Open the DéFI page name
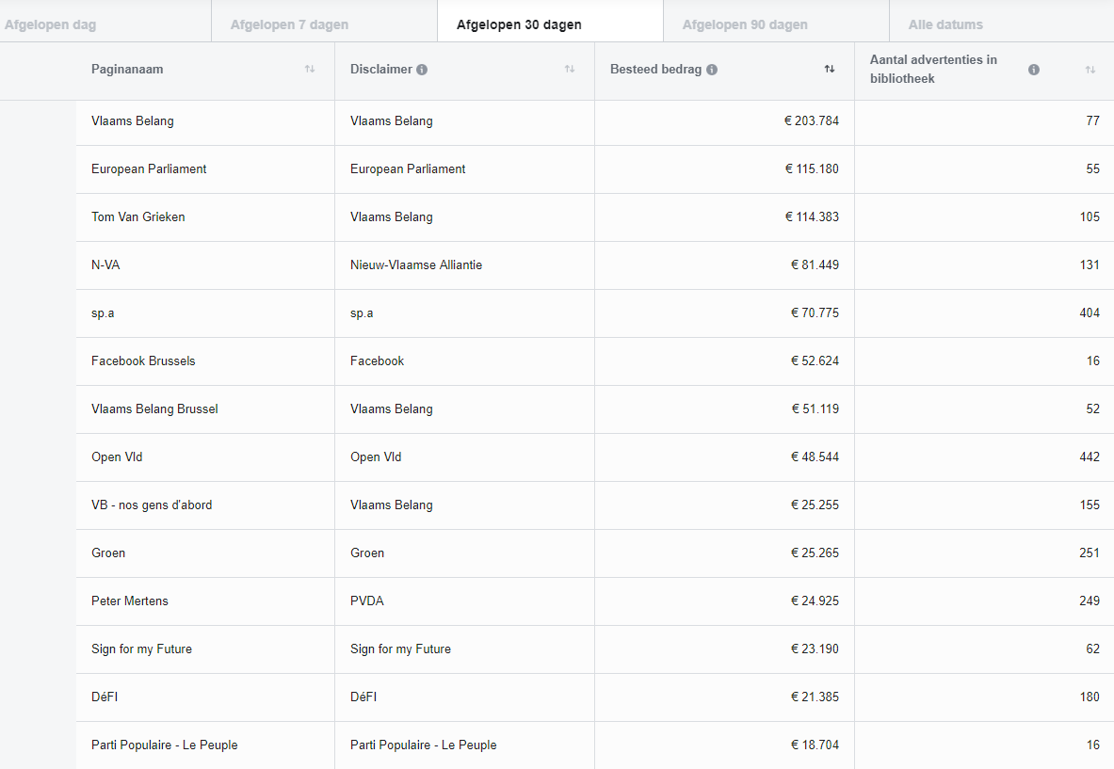The width and height of the screenshot is (1114, 769). (x=105, y=697)
